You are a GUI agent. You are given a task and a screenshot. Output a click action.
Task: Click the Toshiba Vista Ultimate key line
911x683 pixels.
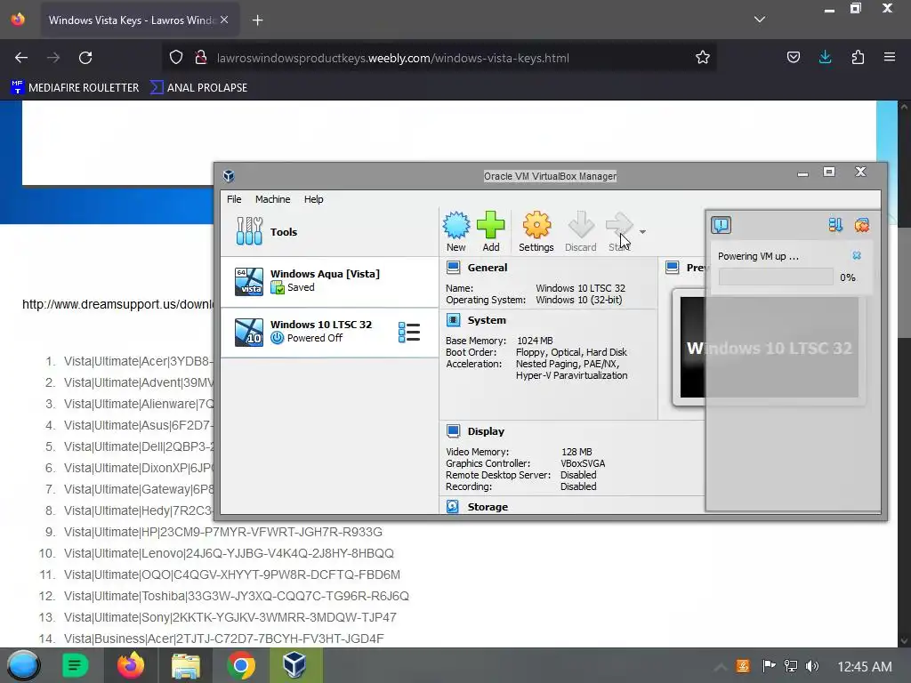point(237,596)
